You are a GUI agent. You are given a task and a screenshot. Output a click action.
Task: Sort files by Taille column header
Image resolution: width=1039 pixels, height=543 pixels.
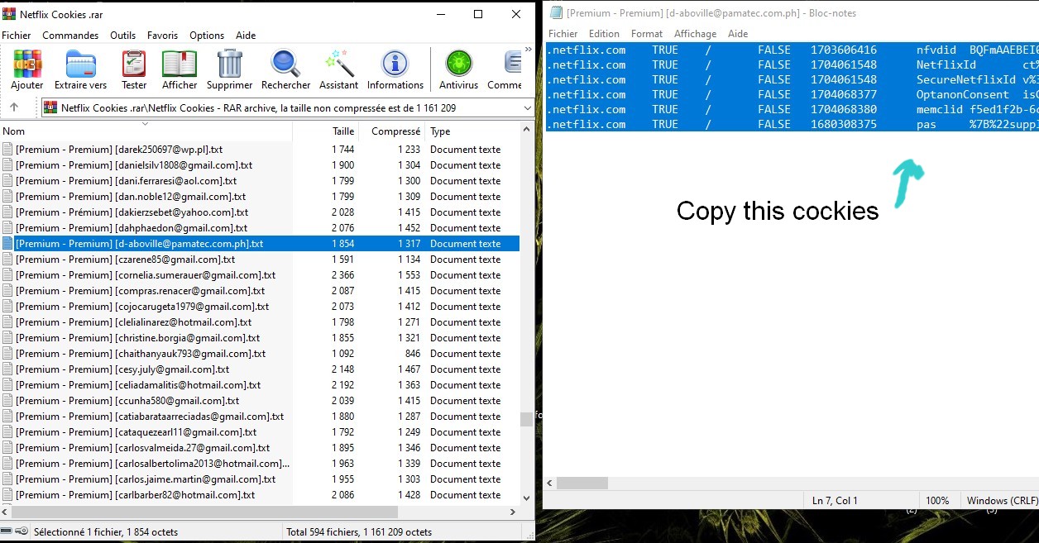point(342,131)
